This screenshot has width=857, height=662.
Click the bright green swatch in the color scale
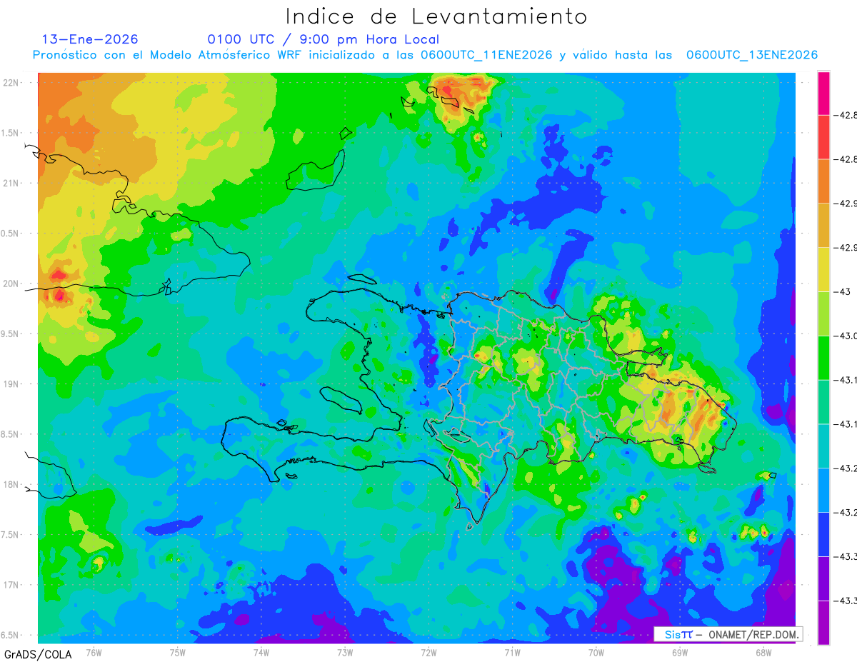click(x=823, y=358)
